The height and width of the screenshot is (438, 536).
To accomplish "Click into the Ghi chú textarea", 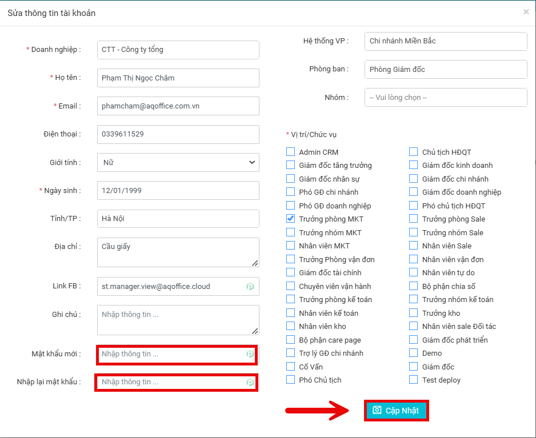I will [x=178, y=320].
